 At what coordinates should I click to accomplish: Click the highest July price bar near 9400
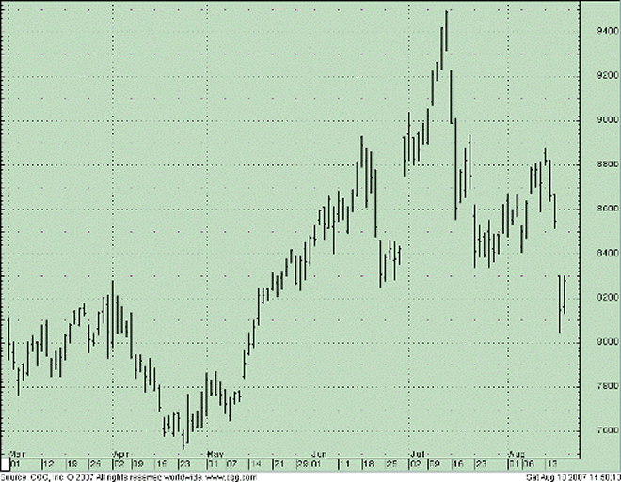coord(446,31)
